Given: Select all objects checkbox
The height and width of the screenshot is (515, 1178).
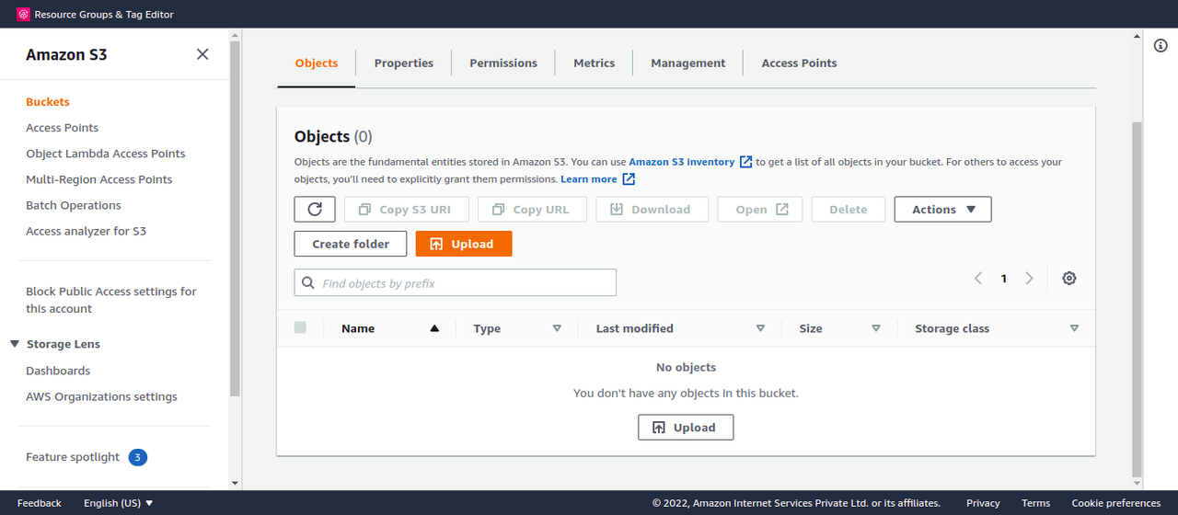Looking at the screenshot, I should (x=300, y=327).
